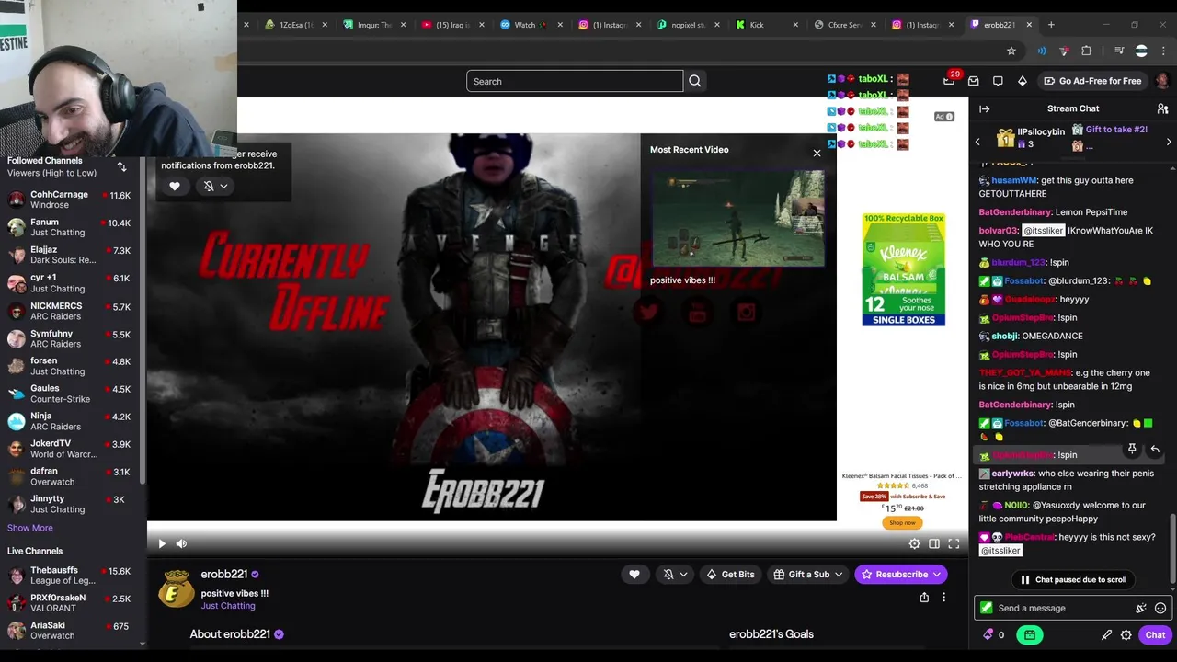Open Whispers speech bubble icon

(x=998, y=81)
